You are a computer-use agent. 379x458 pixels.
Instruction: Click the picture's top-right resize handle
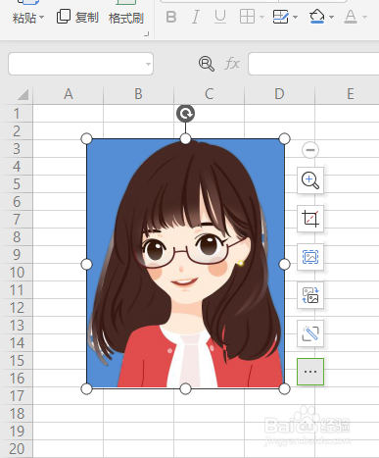284,138
